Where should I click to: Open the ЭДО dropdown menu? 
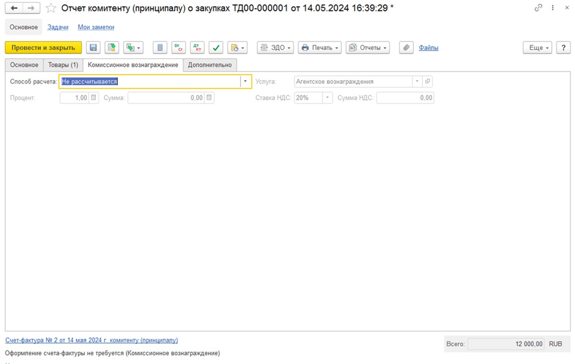click(x=275, y=48)
